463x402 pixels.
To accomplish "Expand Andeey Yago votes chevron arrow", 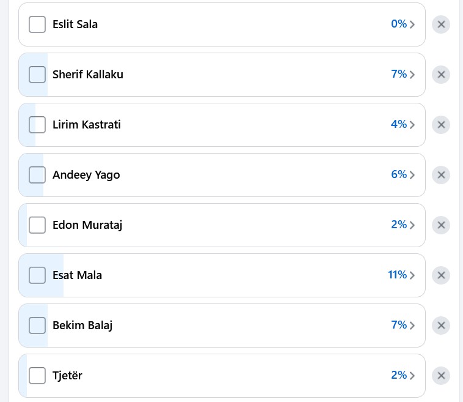I will click(412, 175).
